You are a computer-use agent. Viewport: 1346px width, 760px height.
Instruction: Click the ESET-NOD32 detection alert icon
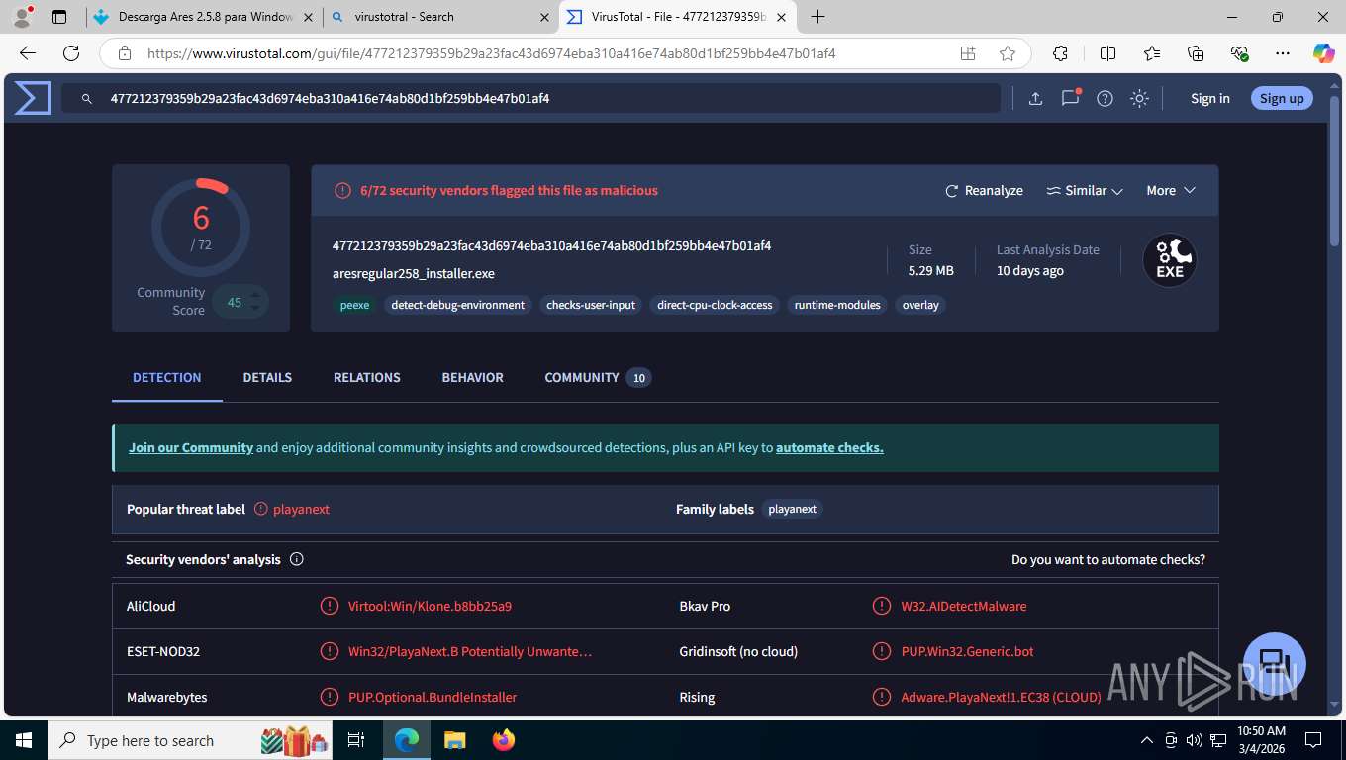(x=330, y=651)
